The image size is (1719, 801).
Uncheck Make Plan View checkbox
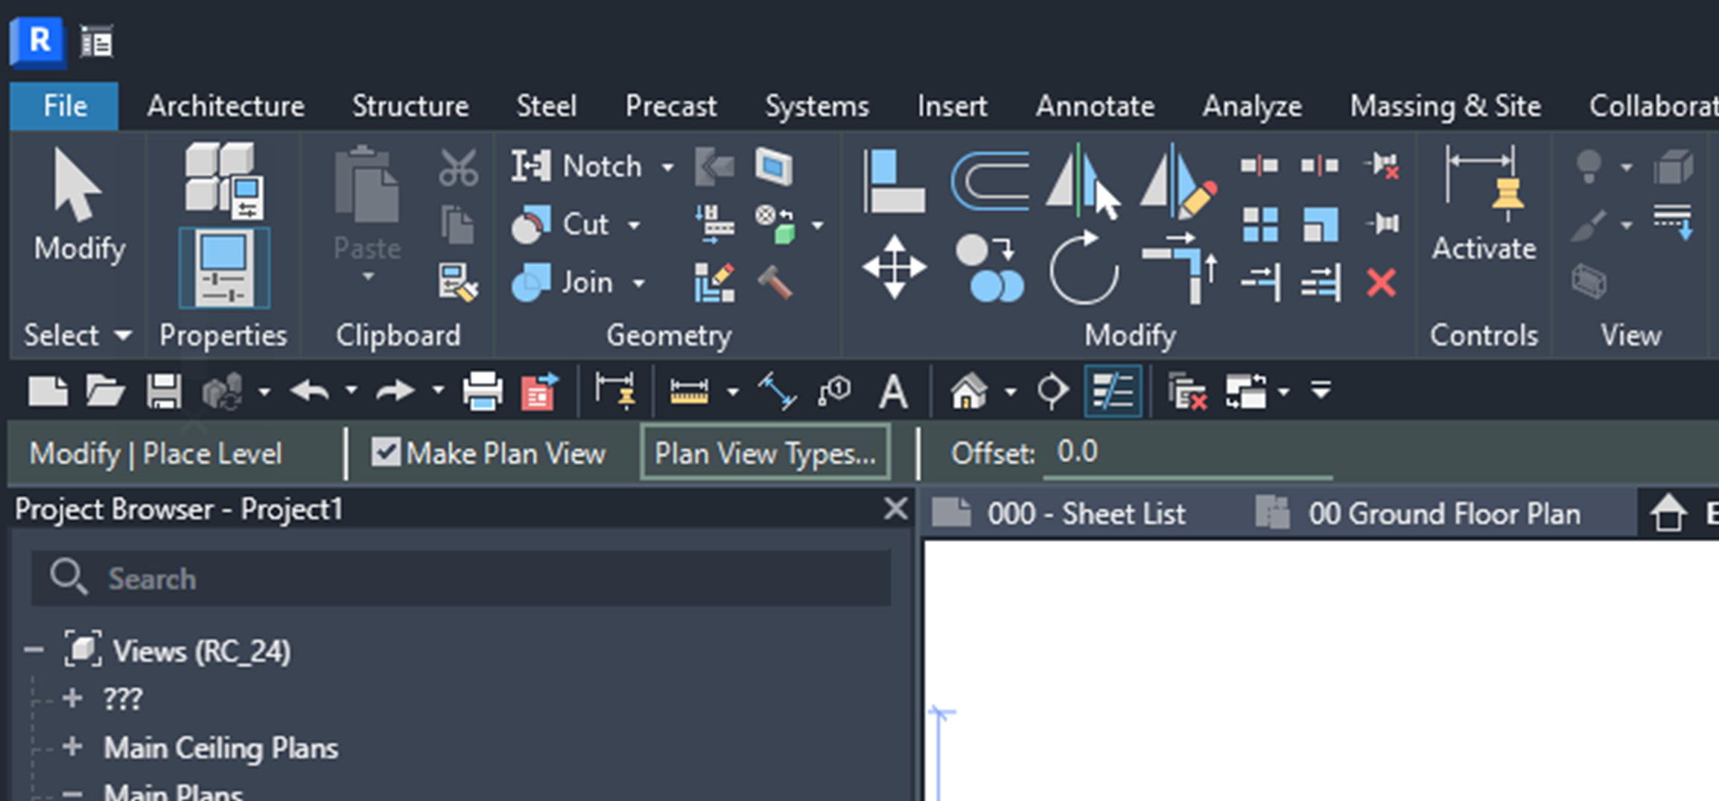pyautogui.click(x=386, y=452)
